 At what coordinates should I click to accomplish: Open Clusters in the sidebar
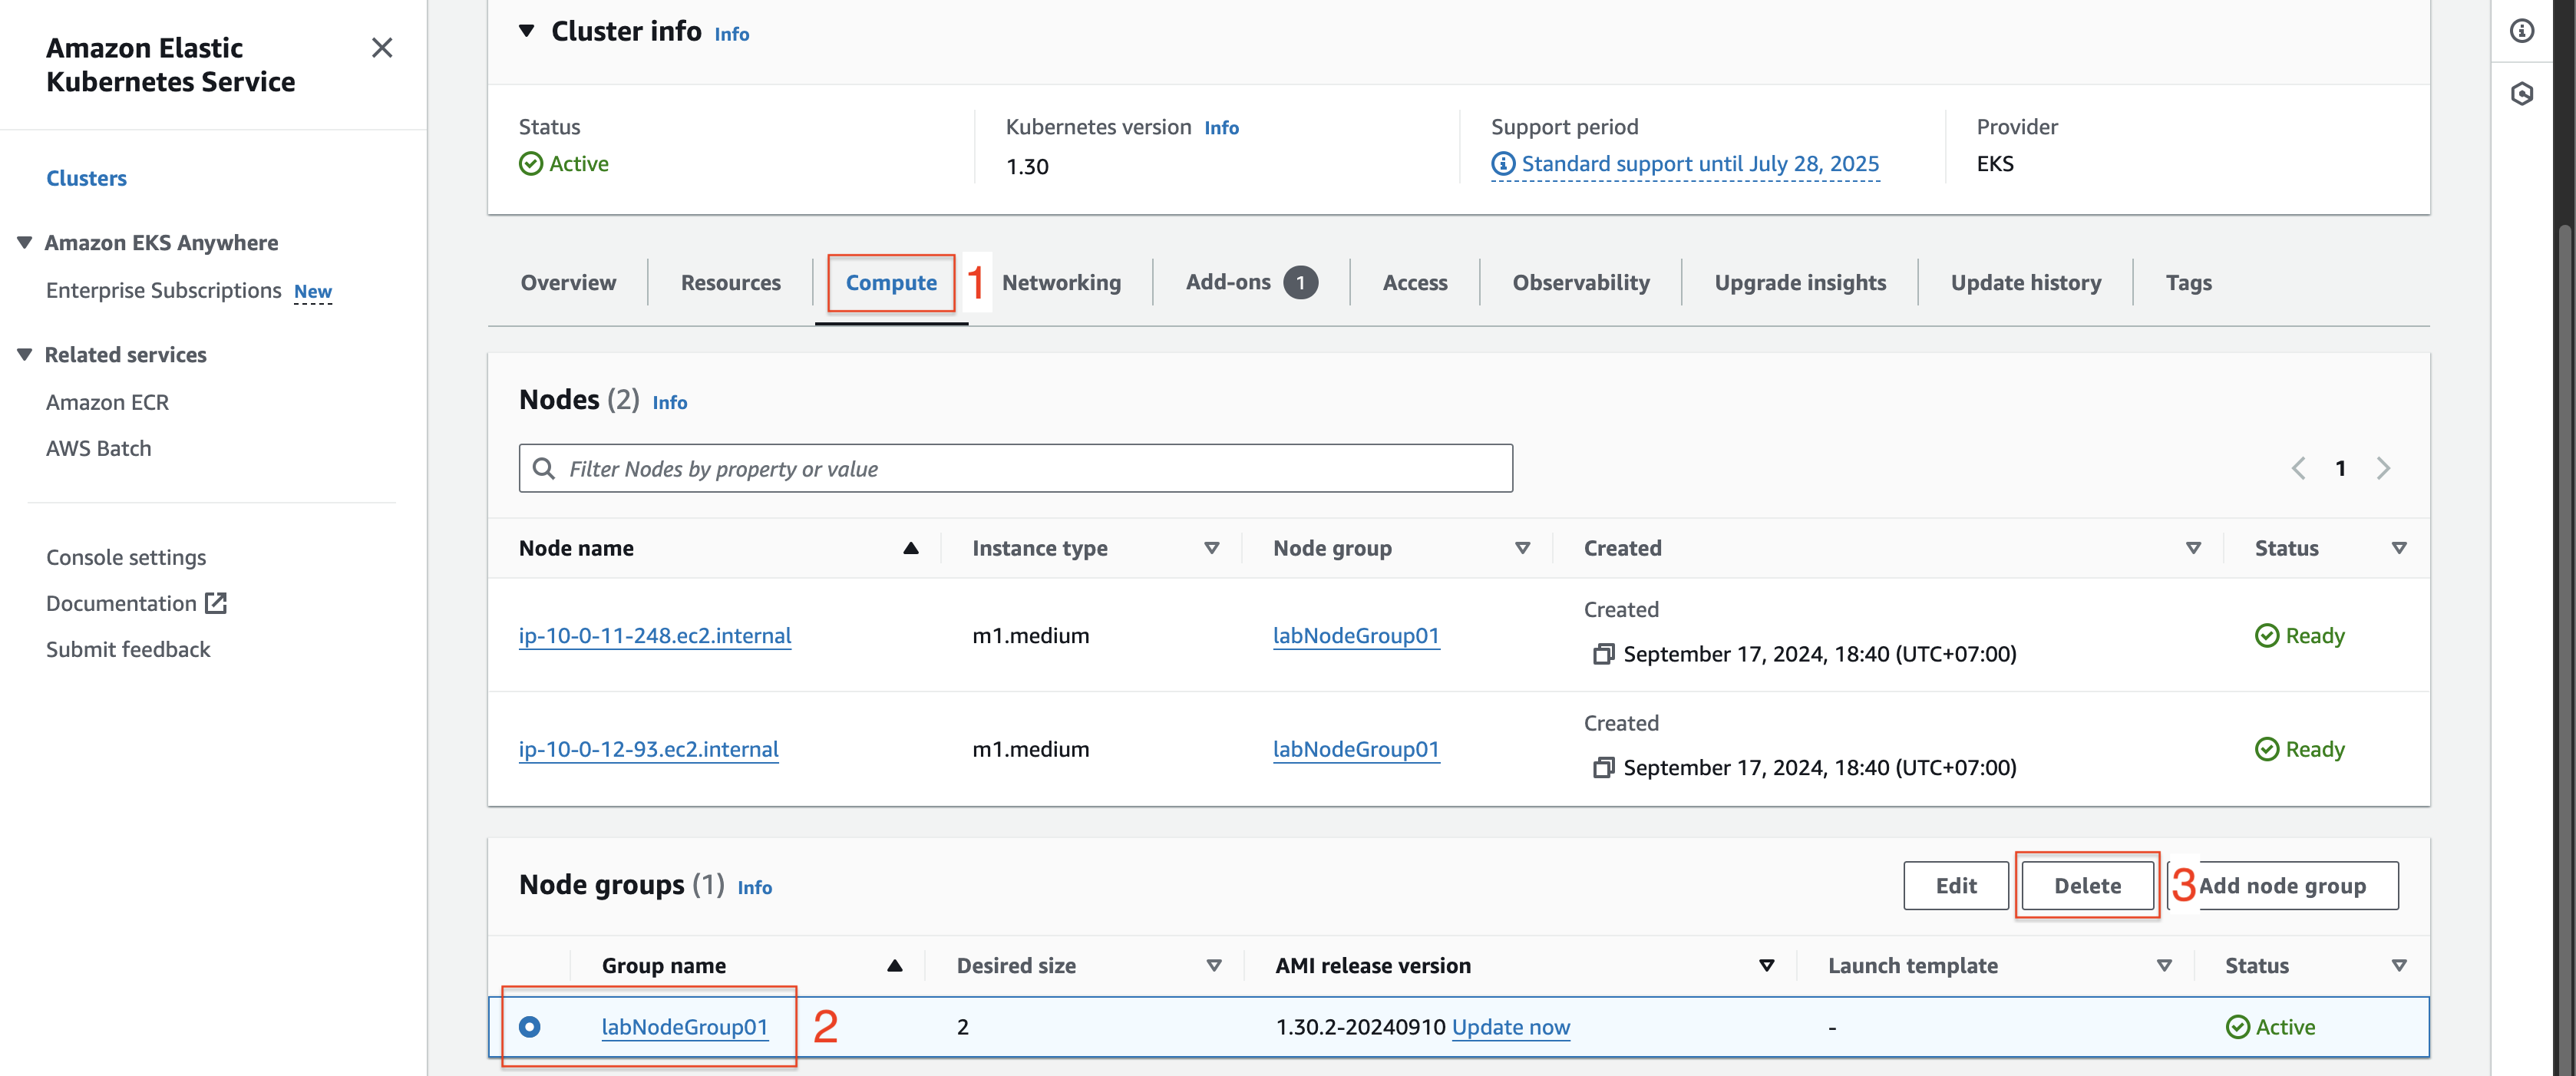[87, 178]
